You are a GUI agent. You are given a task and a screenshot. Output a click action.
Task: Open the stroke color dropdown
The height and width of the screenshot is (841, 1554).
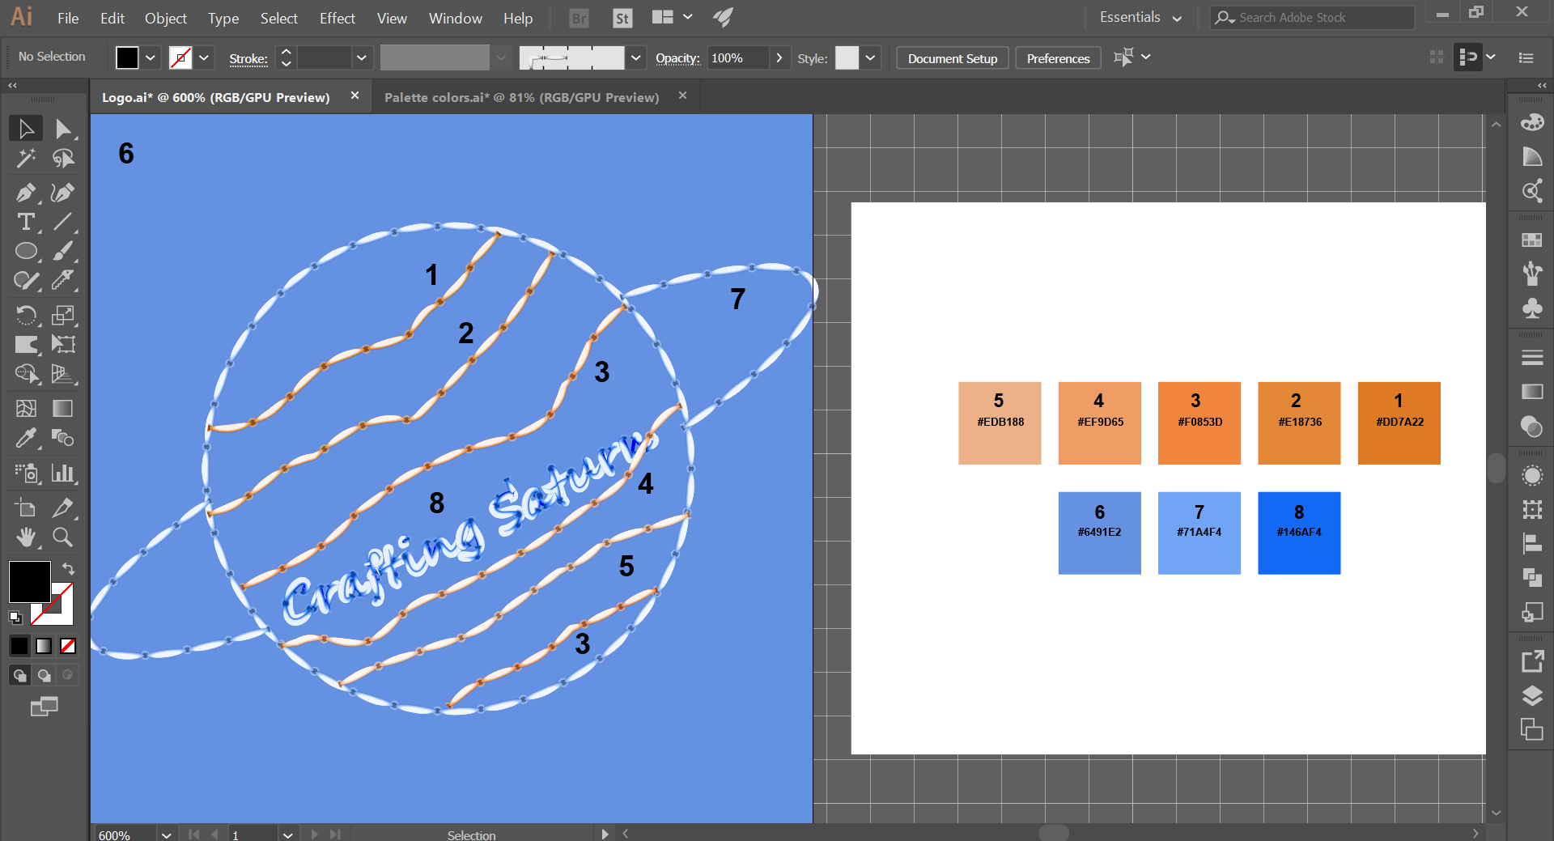click(203, 57)
